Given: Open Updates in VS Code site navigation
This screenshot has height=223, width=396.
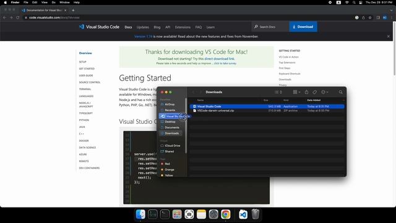Looking at the screenshot, I should (x=143, y=27).
